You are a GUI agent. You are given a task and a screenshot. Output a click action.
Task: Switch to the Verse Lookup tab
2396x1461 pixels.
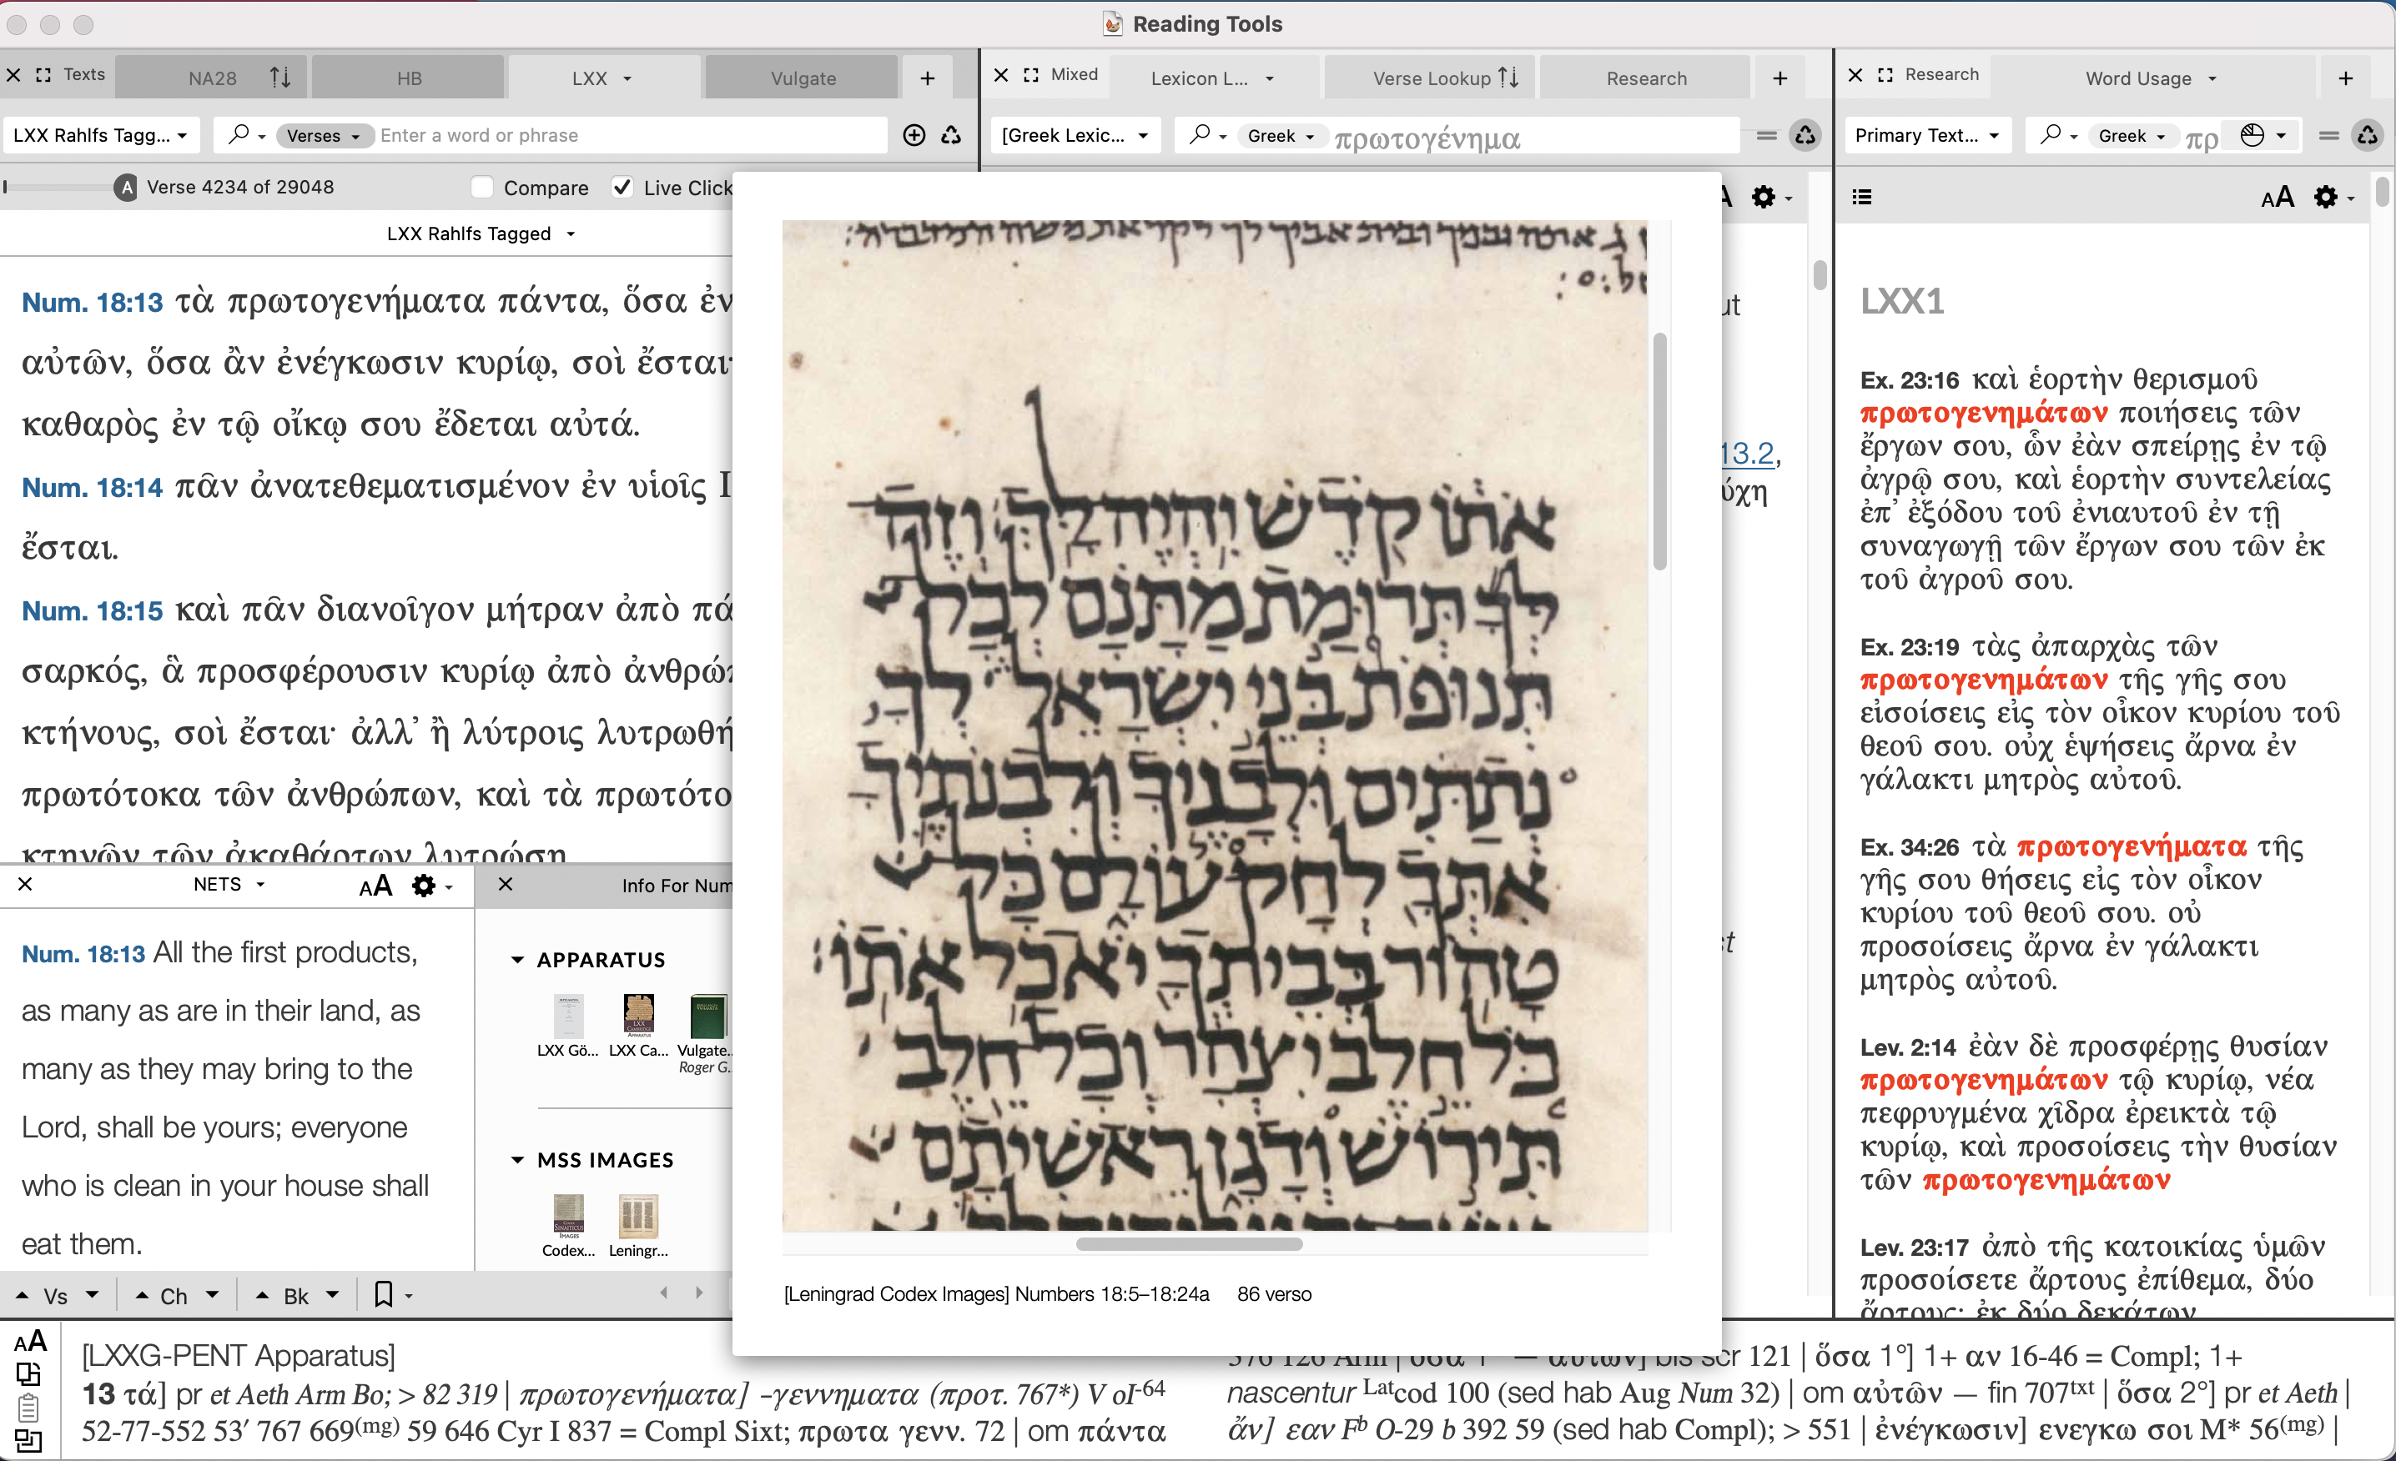coord(1432,78)
